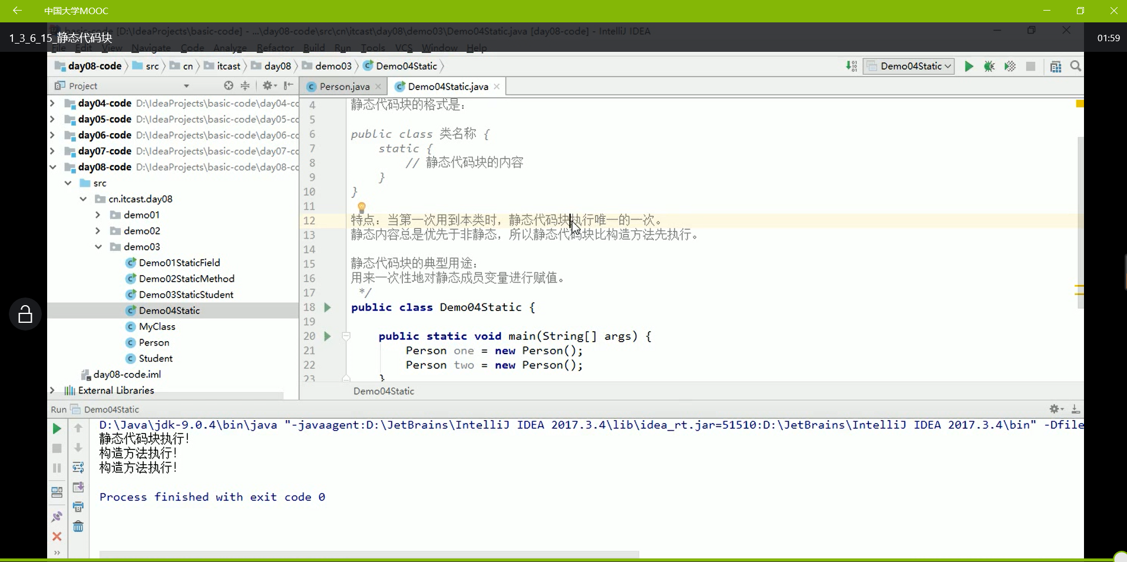Toggle scroll to end of console
Screen dimensions: 1127x562
(x=78, y=487)
